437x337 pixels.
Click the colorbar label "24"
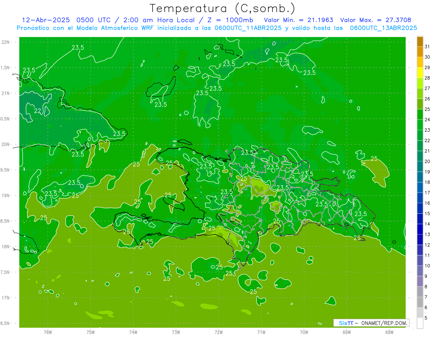click(428, 120)
